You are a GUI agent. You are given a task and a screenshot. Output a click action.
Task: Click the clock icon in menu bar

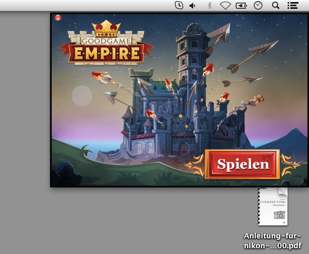coord(258,5)
